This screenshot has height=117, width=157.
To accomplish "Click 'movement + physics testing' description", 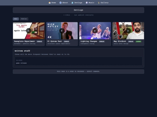I will [x=25, y=44].
